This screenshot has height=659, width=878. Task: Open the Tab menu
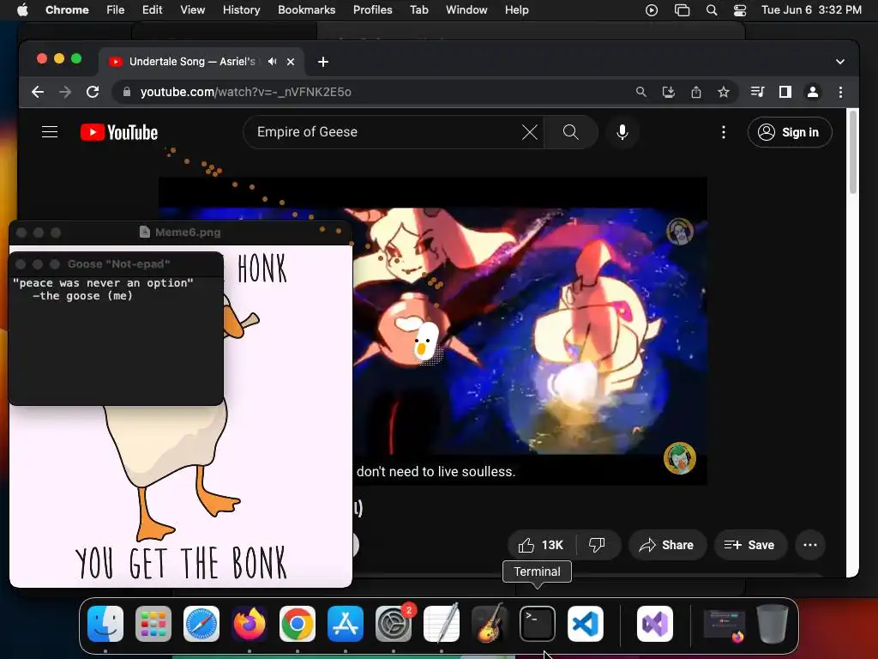(x=418, y=10)
